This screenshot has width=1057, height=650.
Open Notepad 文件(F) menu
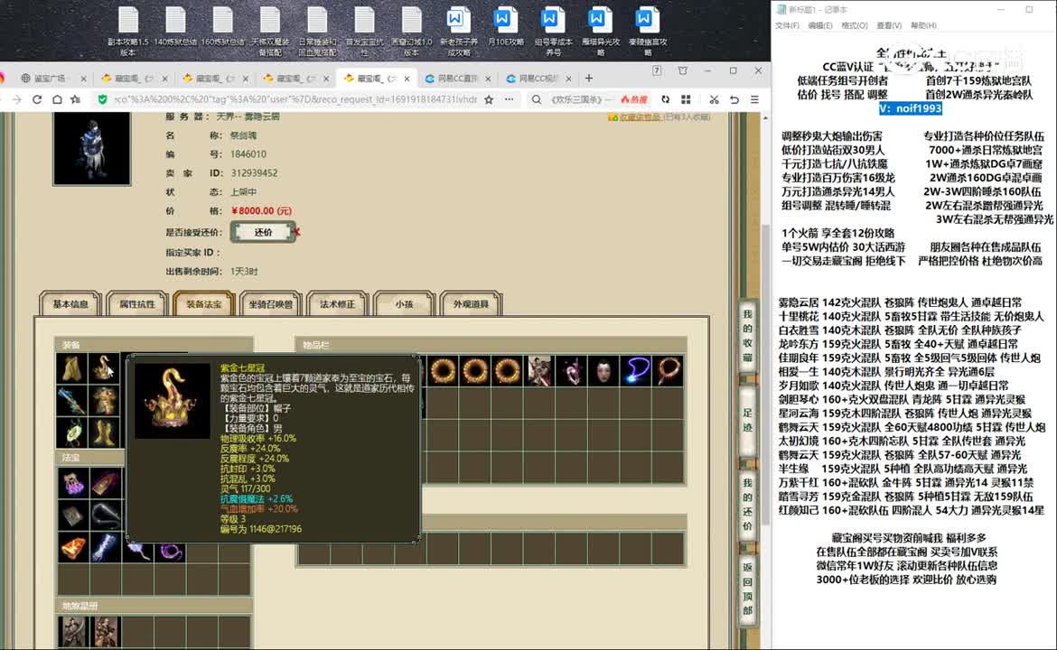pos(787,25)
